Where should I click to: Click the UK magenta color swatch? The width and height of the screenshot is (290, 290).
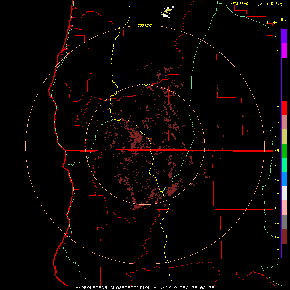(285, 51)
